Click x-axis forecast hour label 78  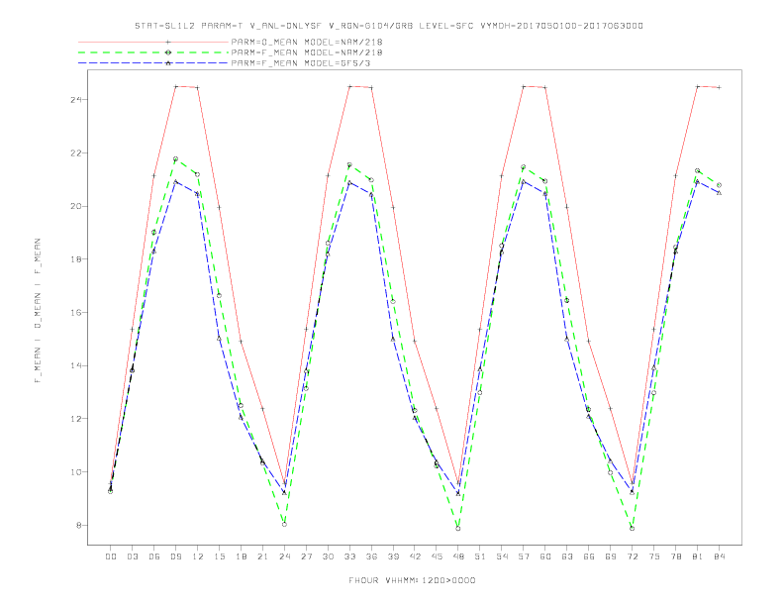[x=675, y=556]
